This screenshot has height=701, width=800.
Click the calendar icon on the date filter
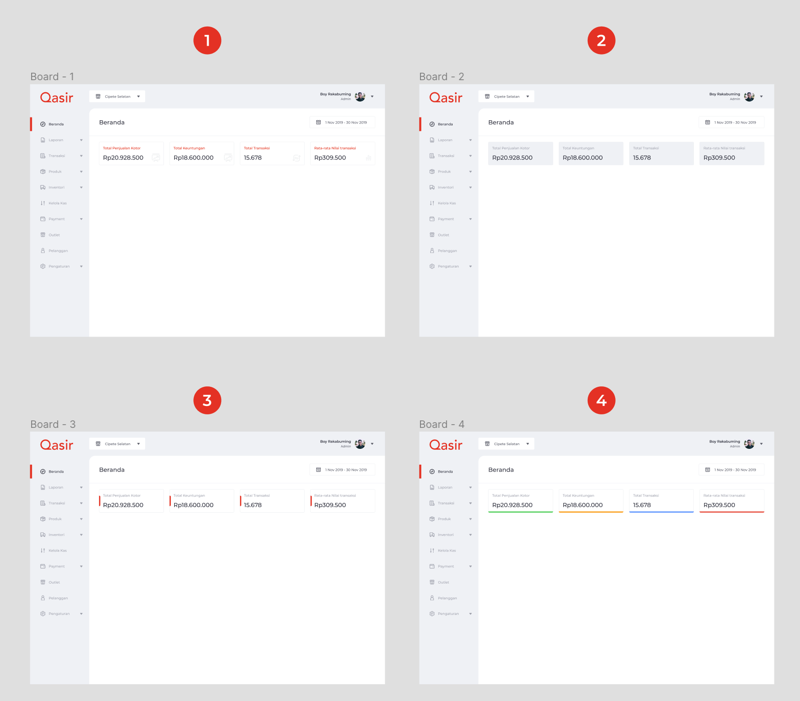point(319,122)
